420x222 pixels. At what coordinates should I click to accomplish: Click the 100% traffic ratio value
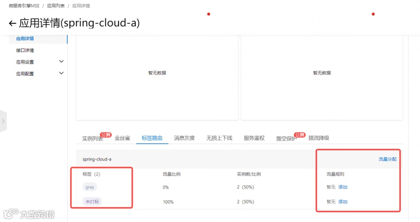pos(168,202)
